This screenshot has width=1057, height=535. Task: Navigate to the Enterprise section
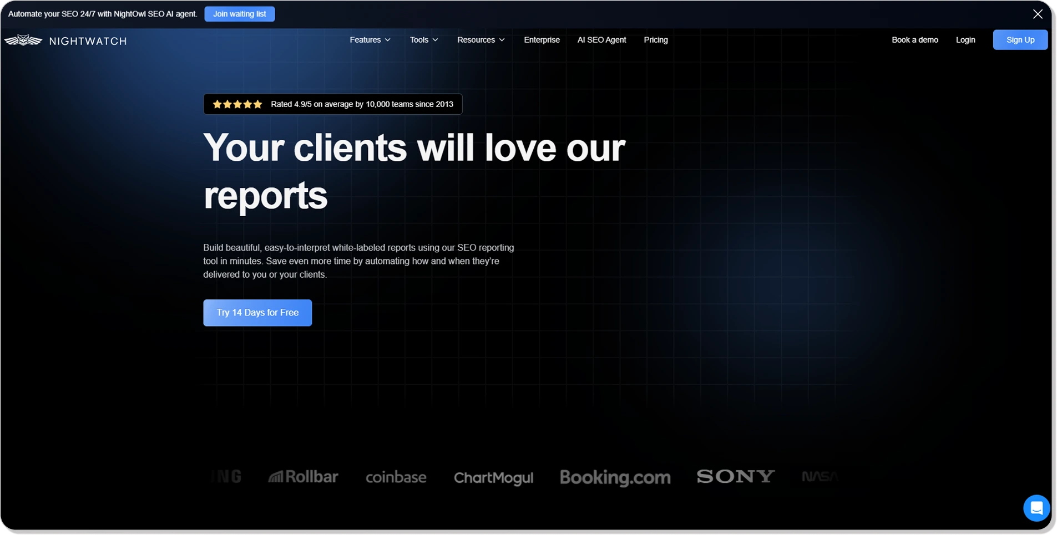541,39
